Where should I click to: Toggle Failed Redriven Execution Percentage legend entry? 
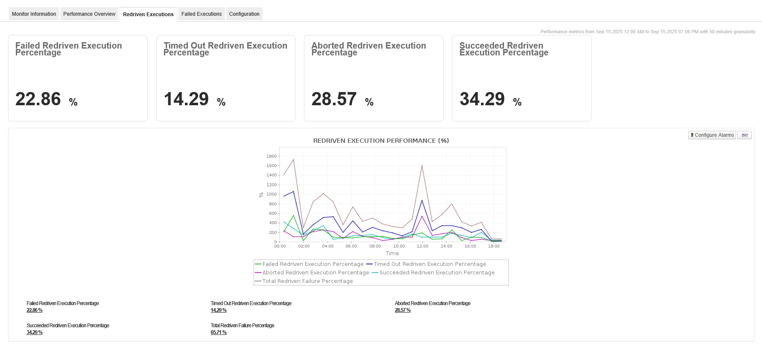309,264
